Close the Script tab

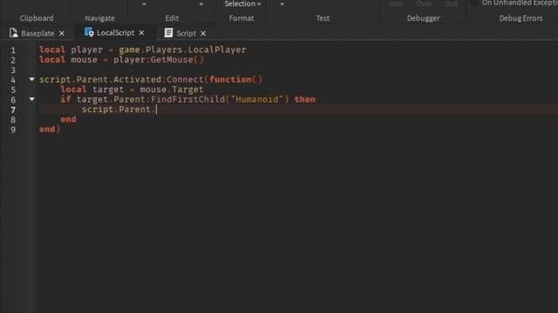click(203, 33)
